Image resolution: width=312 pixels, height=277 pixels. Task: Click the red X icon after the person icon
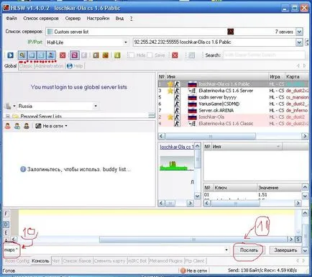click(63, 55)
